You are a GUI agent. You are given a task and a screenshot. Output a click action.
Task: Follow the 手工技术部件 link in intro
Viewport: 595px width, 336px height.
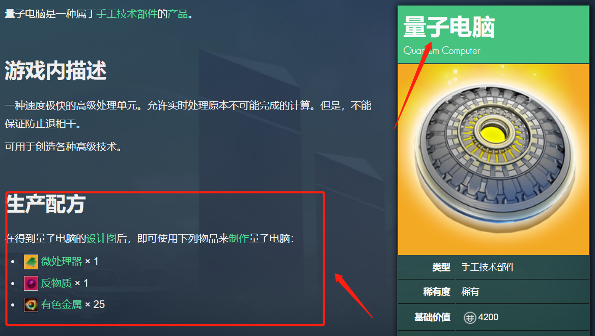point(127,14)
